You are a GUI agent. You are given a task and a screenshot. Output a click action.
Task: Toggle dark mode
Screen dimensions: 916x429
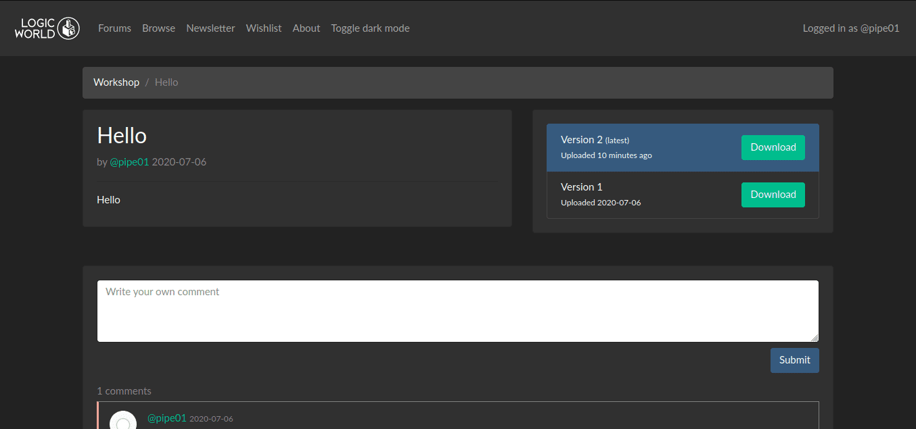[x=370, y=28]
